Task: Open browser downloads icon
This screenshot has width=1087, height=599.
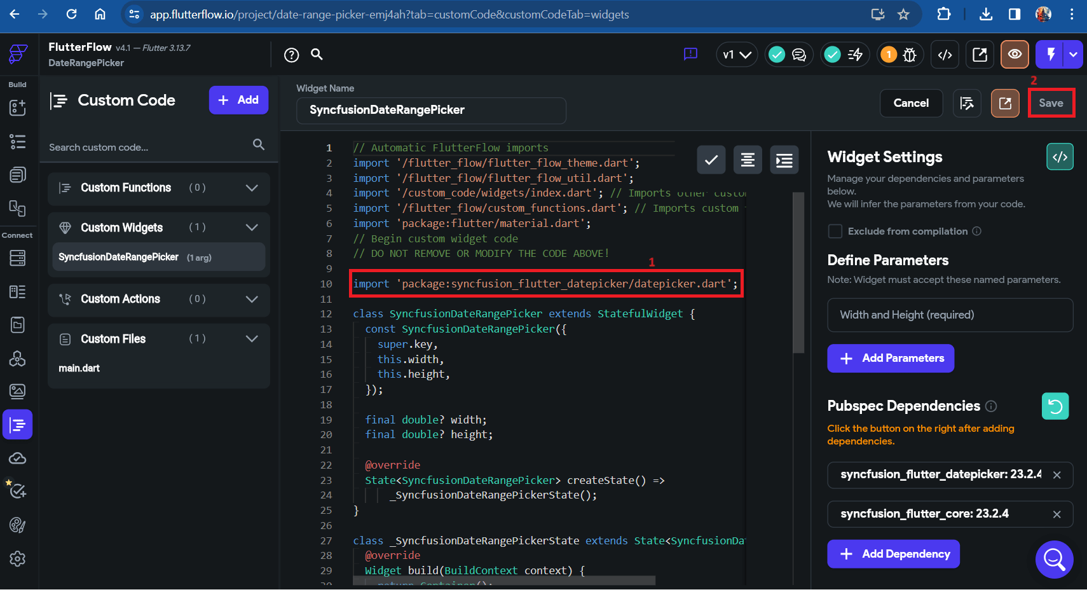Action: pyautogui.click(x=986, y=14)
